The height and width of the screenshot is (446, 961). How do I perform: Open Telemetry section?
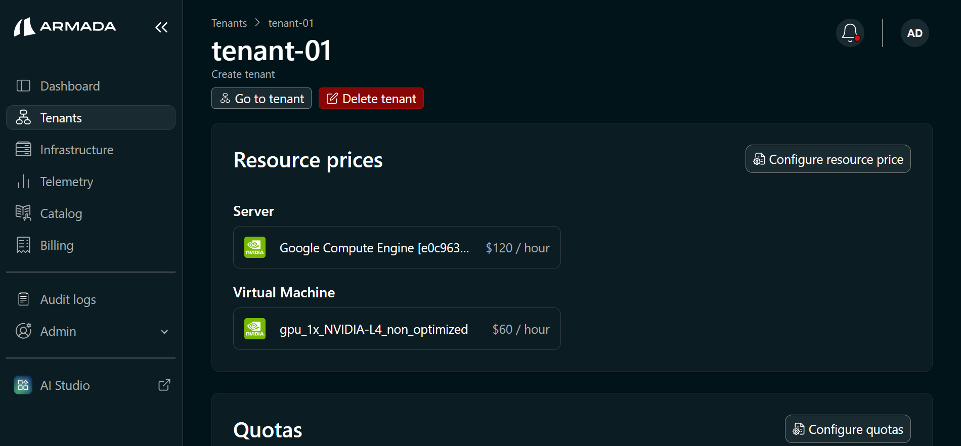91,182
